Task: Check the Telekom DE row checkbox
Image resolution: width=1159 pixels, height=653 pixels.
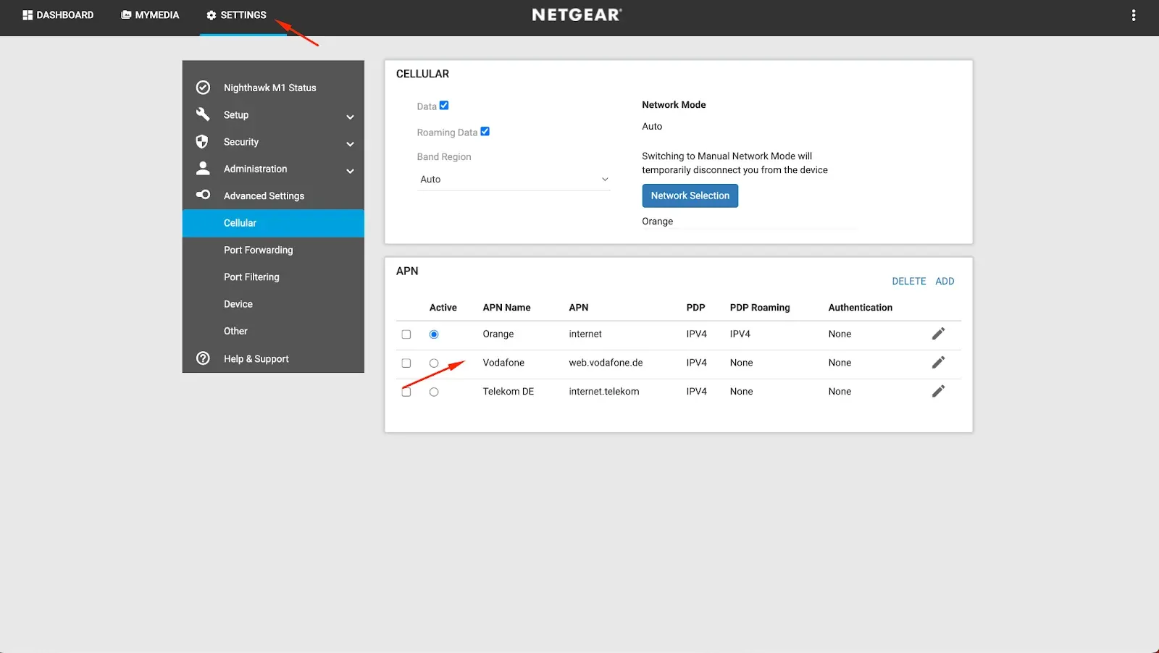Action: tap(406, 392)
